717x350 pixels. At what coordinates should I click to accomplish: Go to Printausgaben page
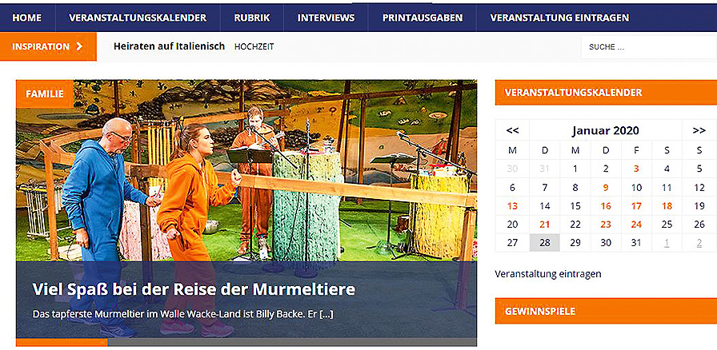coord(423,18)
